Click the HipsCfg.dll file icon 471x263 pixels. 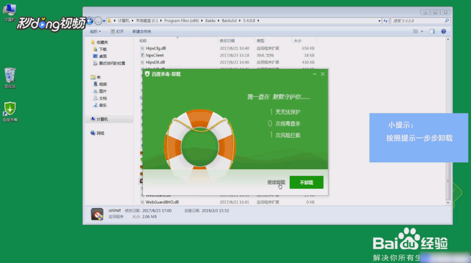click(142, 48)
